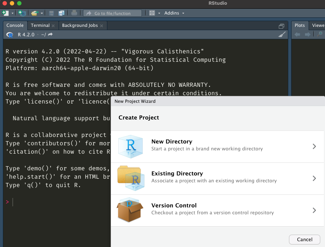Image resolution: width=325 pixels, height=247 pixels.
Task: Expand the recent files dropdown arrow
Action: [x=42, y=13]
